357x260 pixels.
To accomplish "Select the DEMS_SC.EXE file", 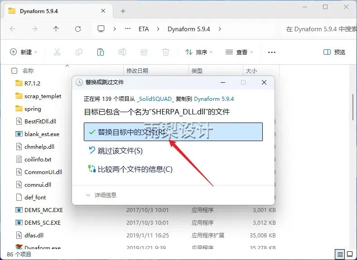I will click(x=42, y=223).
